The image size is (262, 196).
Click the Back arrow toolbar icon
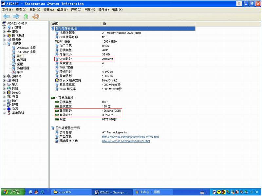(6, 16)
